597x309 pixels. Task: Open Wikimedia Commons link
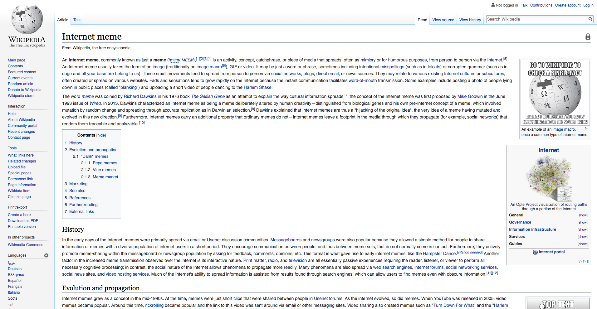26,245
